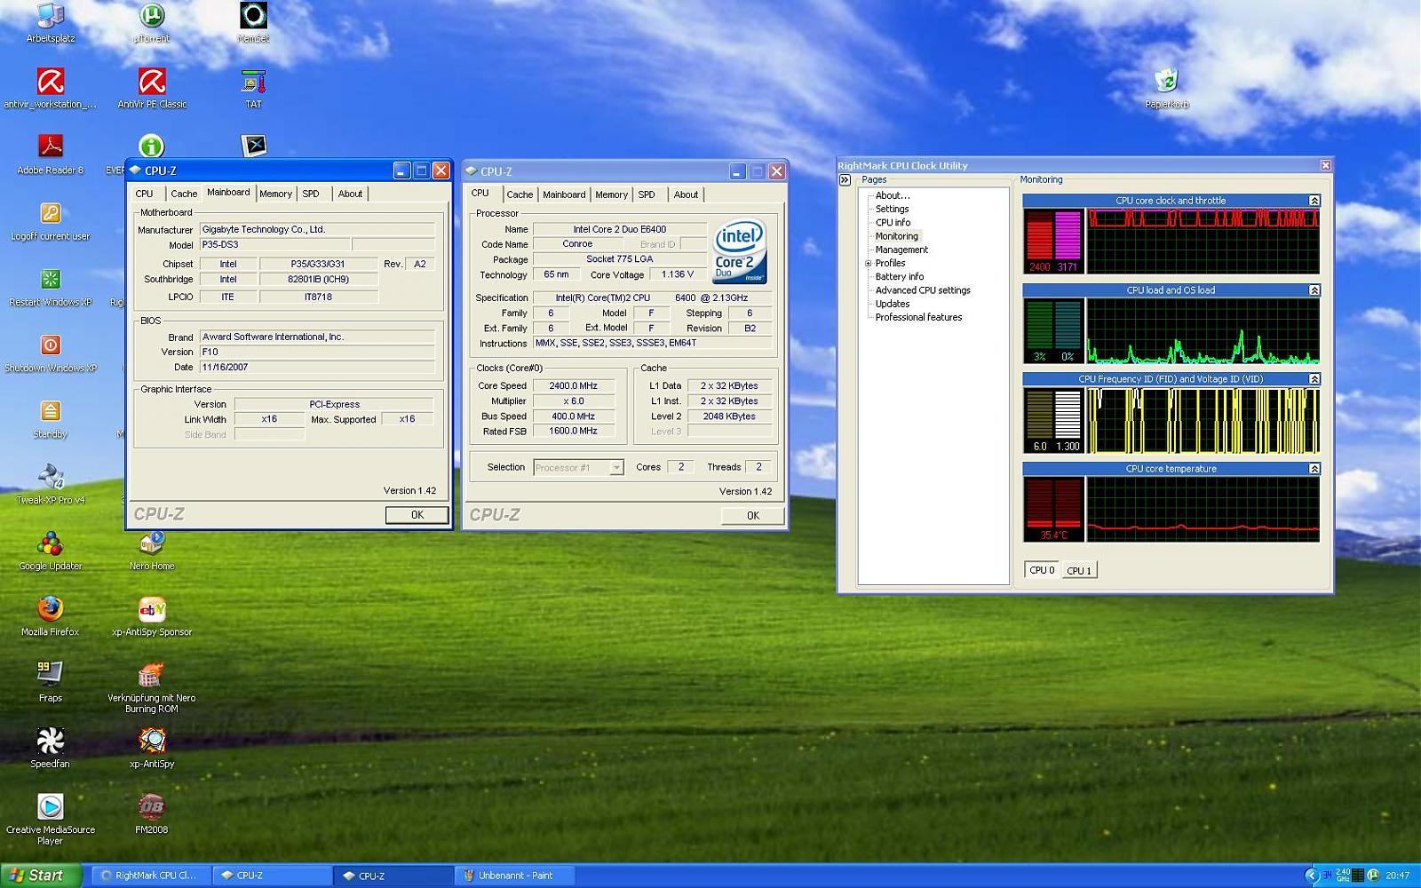Switch to RightMark CPU Clock taskbar button
Screen dimensions: 1421x888
coord(153,876)
